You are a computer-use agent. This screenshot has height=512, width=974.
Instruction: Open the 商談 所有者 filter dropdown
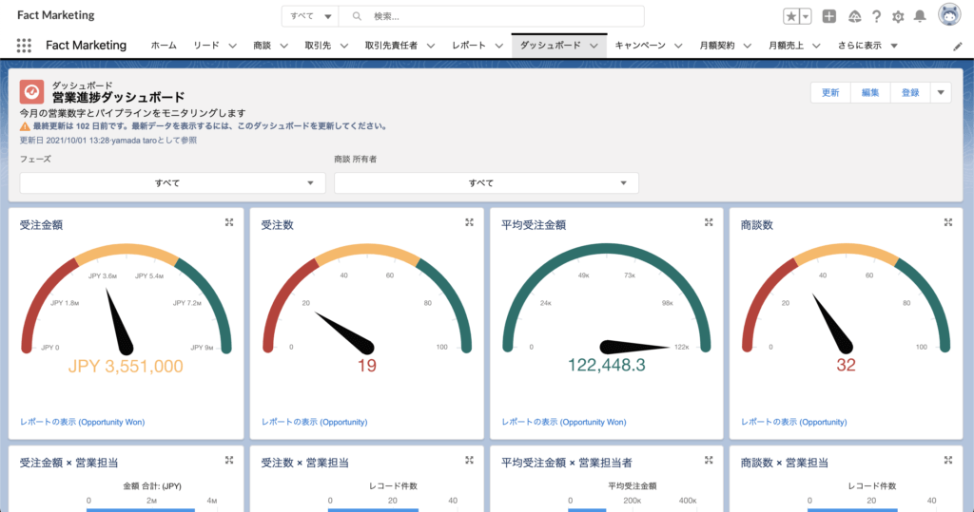tap(486, 183)
